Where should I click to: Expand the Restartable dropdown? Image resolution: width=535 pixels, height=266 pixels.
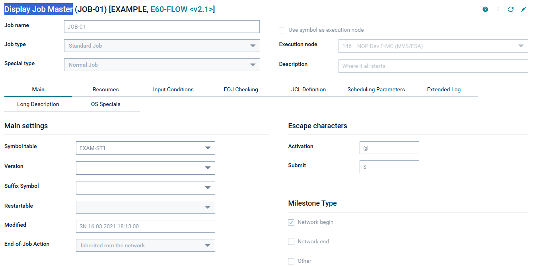tap(146, 207)
